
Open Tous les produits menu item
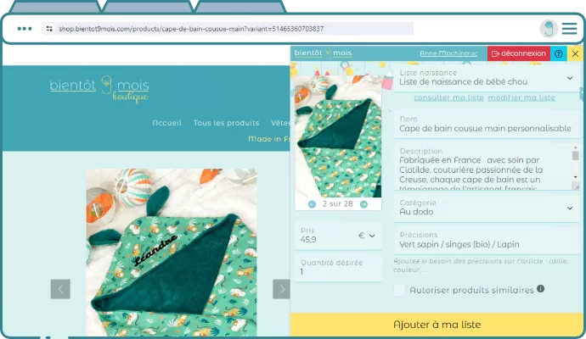pos(226,123)
